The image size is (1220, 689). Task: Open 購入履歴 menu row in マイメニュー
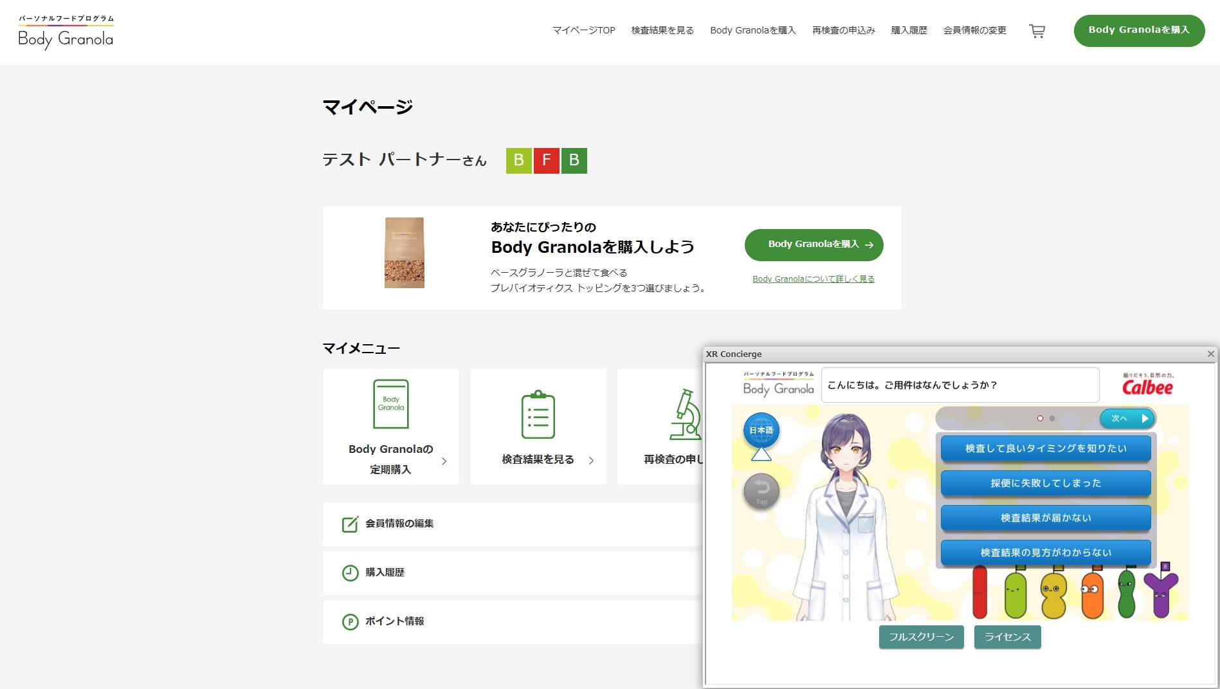pos(513,573)
